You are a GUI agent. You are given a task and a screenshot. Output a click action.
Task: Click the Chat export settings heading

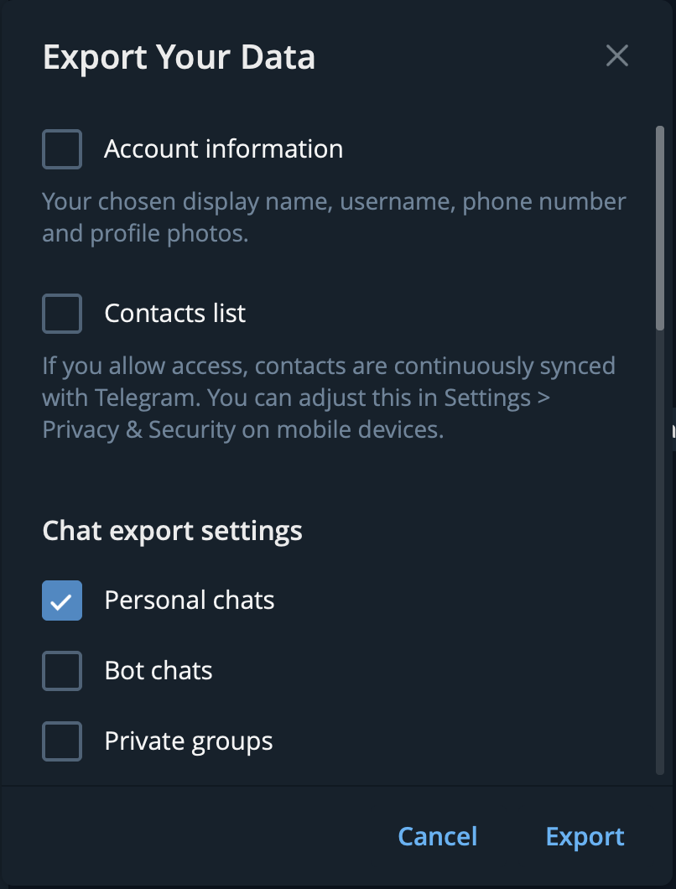pos(171,530)
